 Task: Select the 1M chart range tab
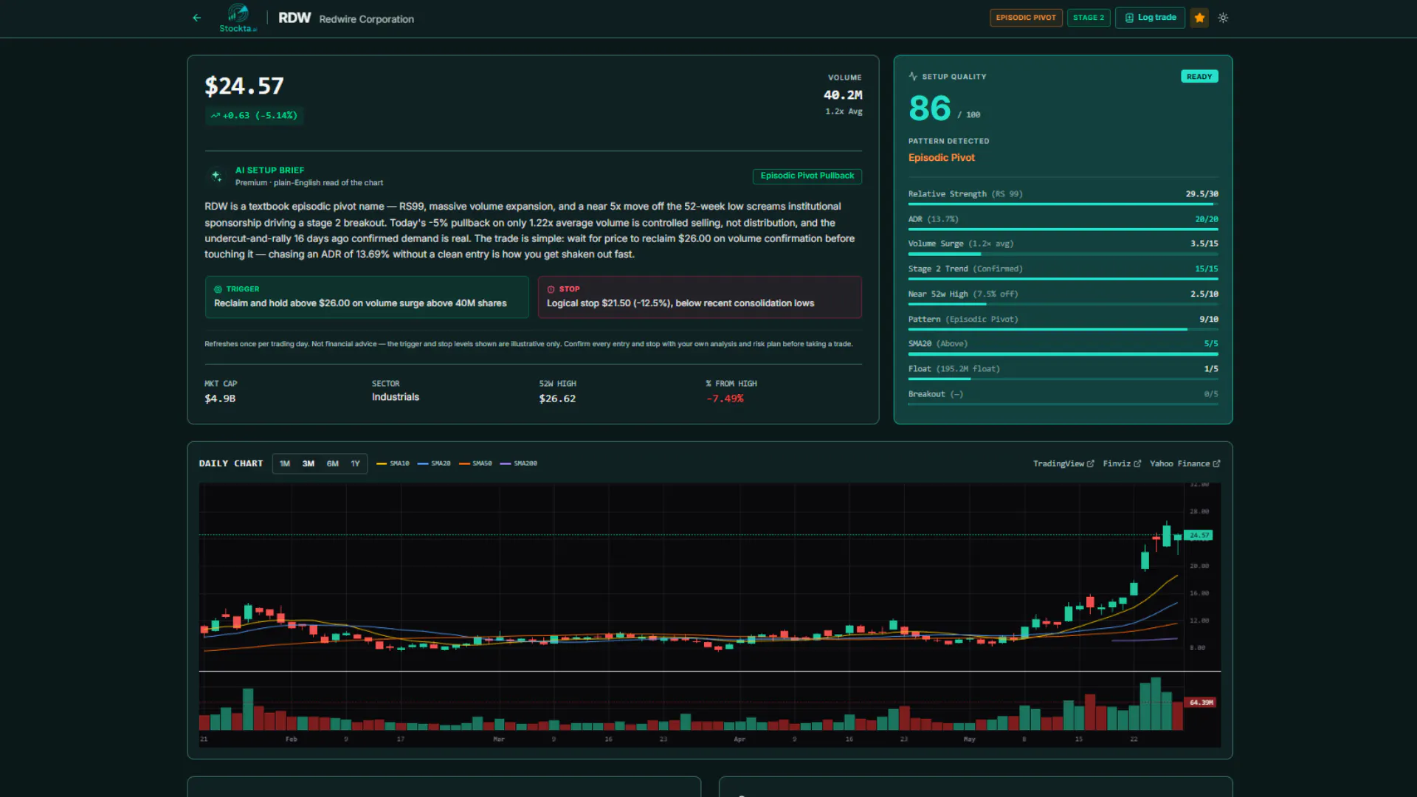[285, 463]
